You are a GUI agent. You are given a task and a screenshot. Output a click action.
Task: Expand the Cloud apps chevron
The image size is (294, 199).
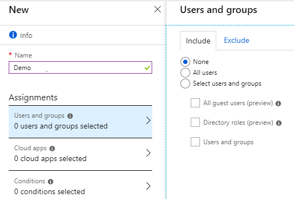tap(148, 153)
